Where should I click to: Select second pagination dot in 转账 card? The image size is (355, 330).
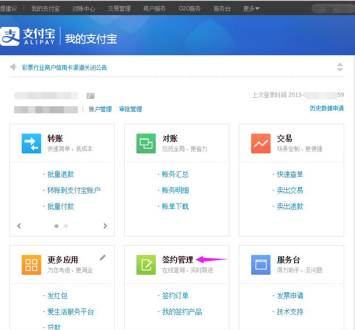click(66, 226)
